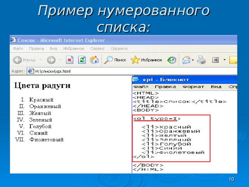Screen dimensions: 249x187
Task: Open Favorites with the star icon
Action: pyautogui.click(x=135, y=60)
